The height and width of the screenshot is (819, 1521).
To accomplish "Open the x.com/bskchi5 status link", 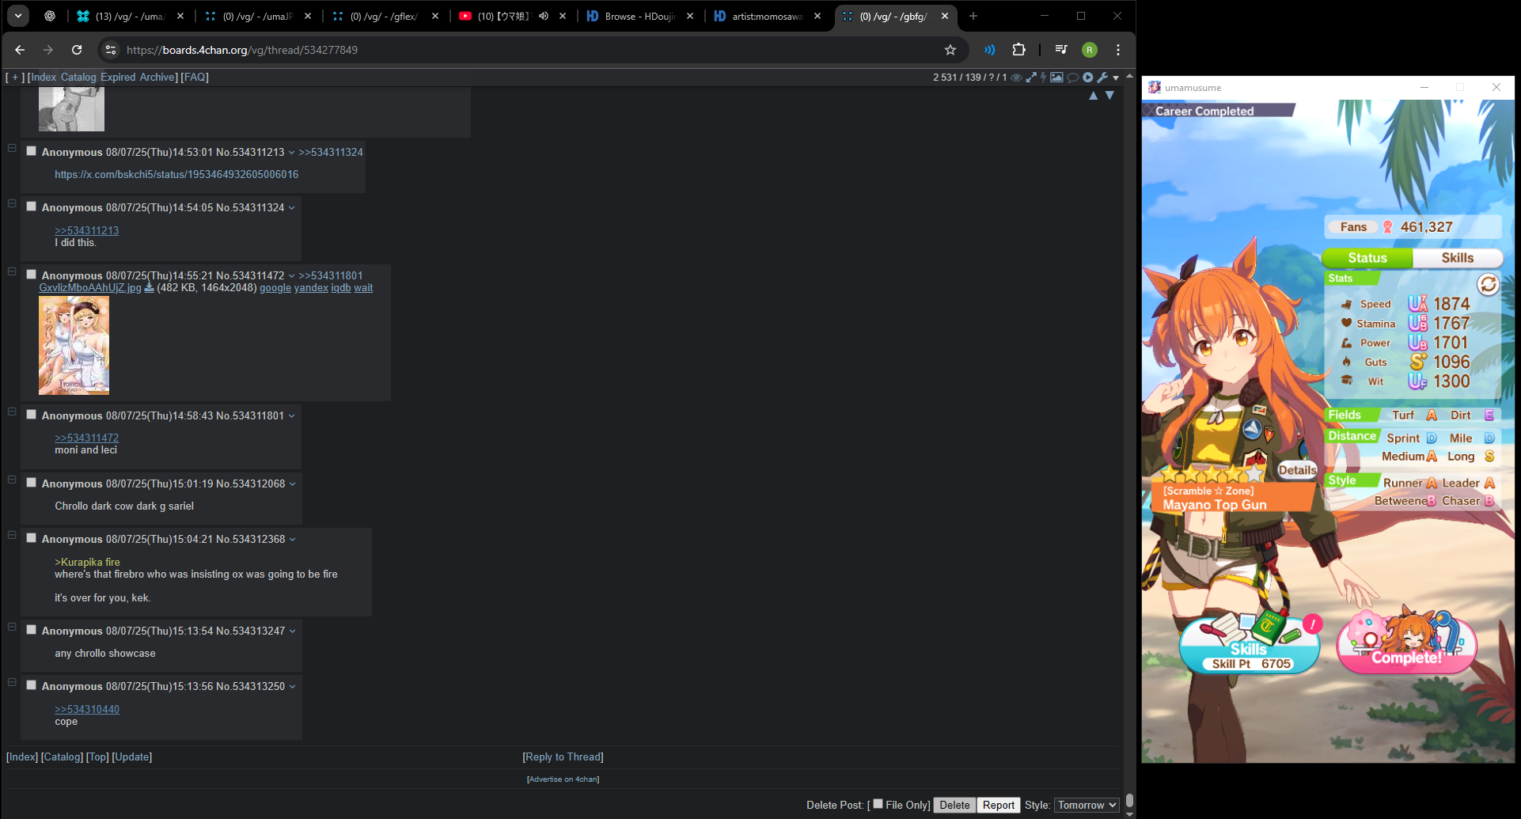I will point(176,175).
